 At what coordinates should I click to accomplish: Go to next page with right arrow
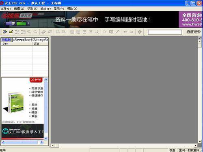click(x=132, y=32)
